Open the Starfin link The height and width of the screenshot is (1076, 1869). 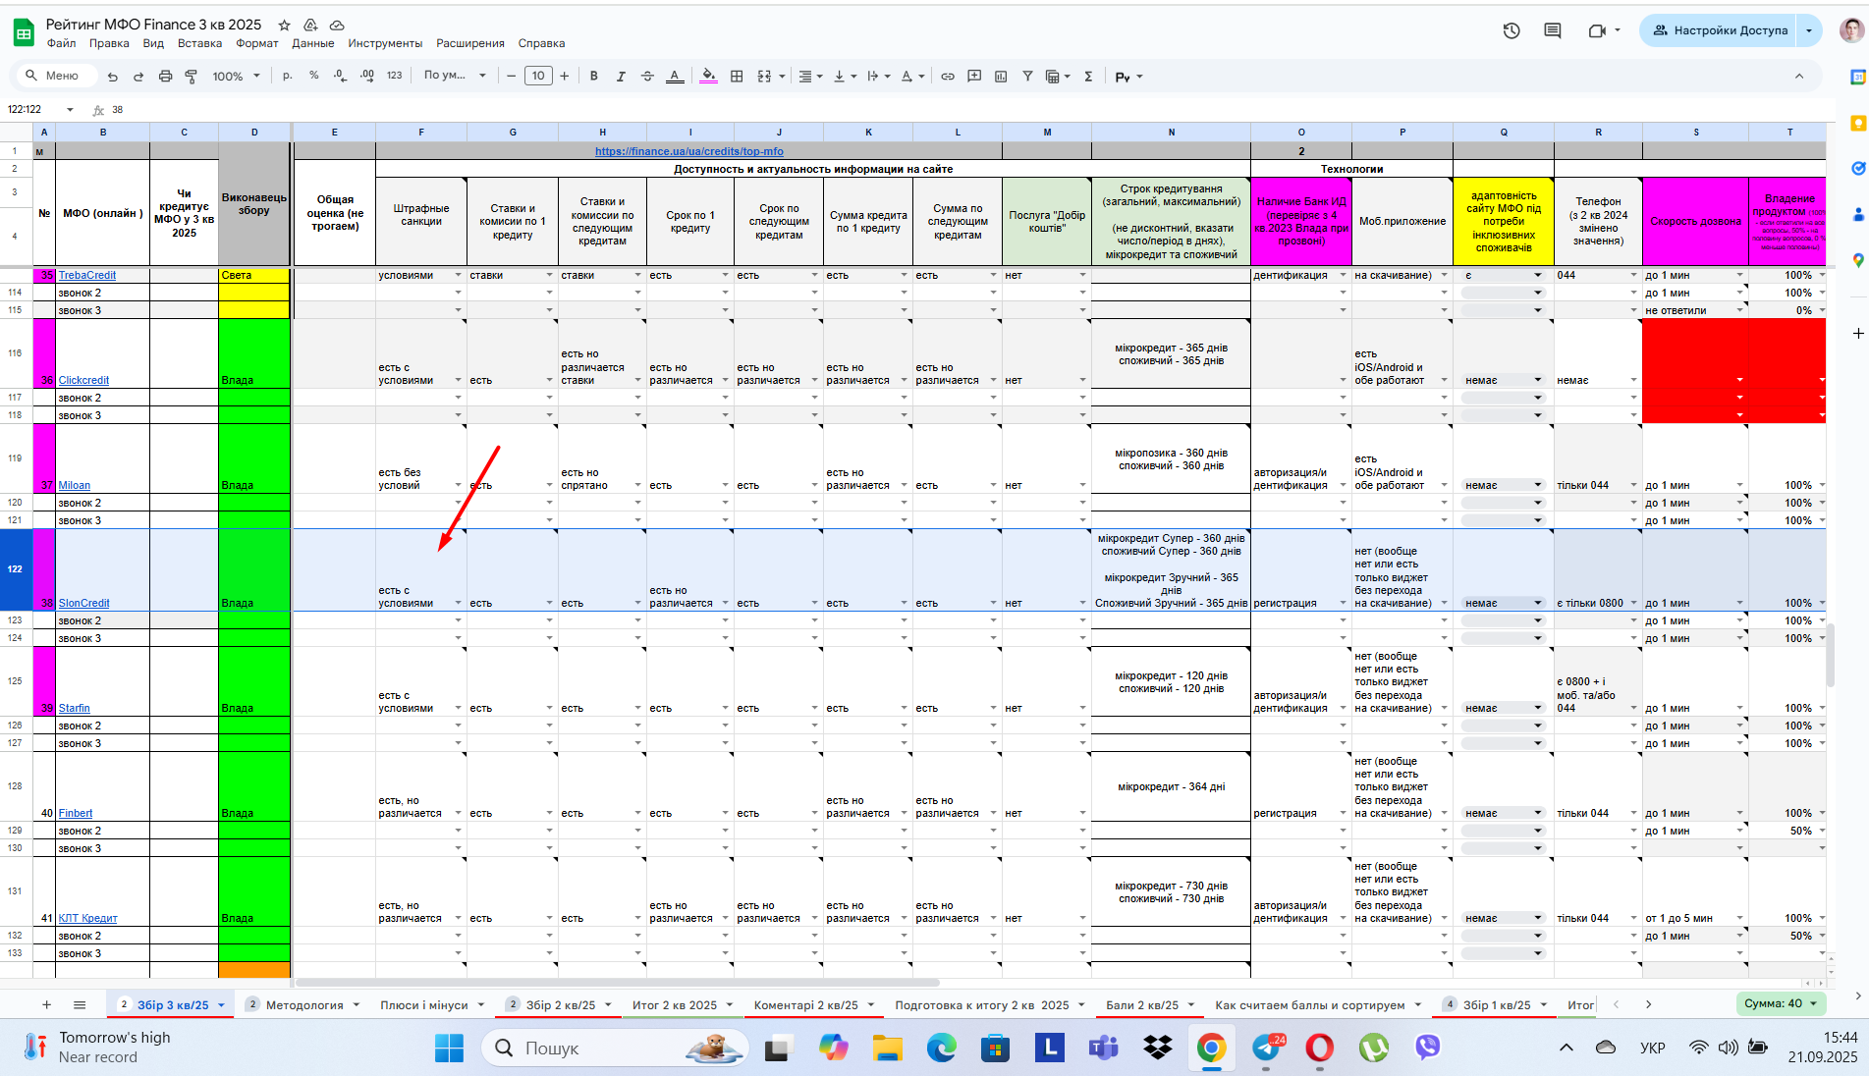pos(74,708)
